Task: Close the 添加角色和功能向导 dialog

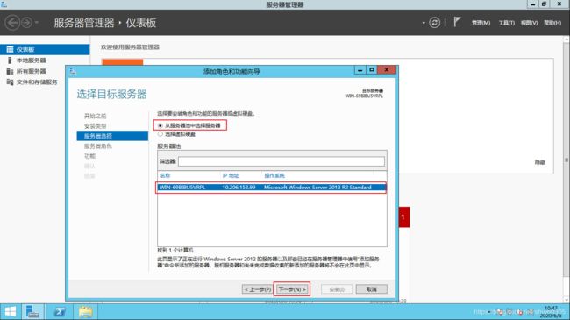Action: click(387, 70)
